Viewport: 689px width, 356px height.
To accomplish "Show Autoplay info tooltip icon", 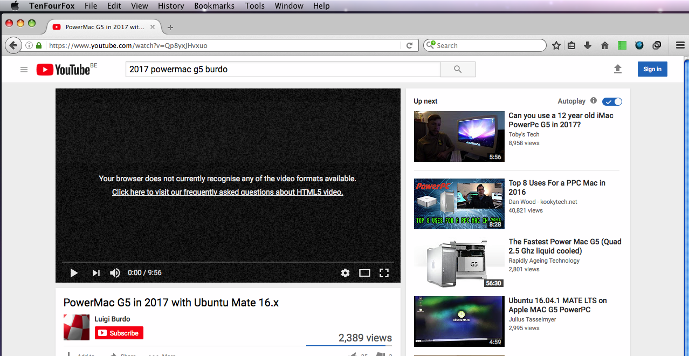I will point(594,101).
